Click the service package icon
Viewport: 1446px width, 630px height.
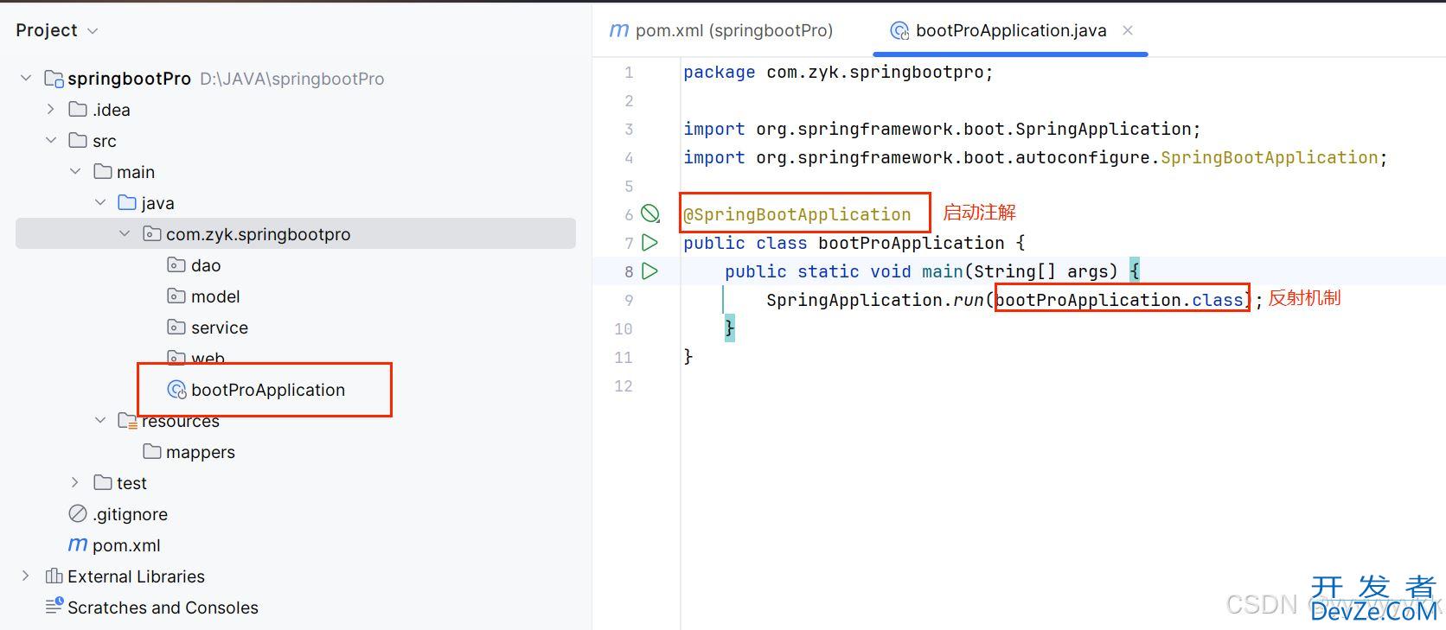point(176,328)
